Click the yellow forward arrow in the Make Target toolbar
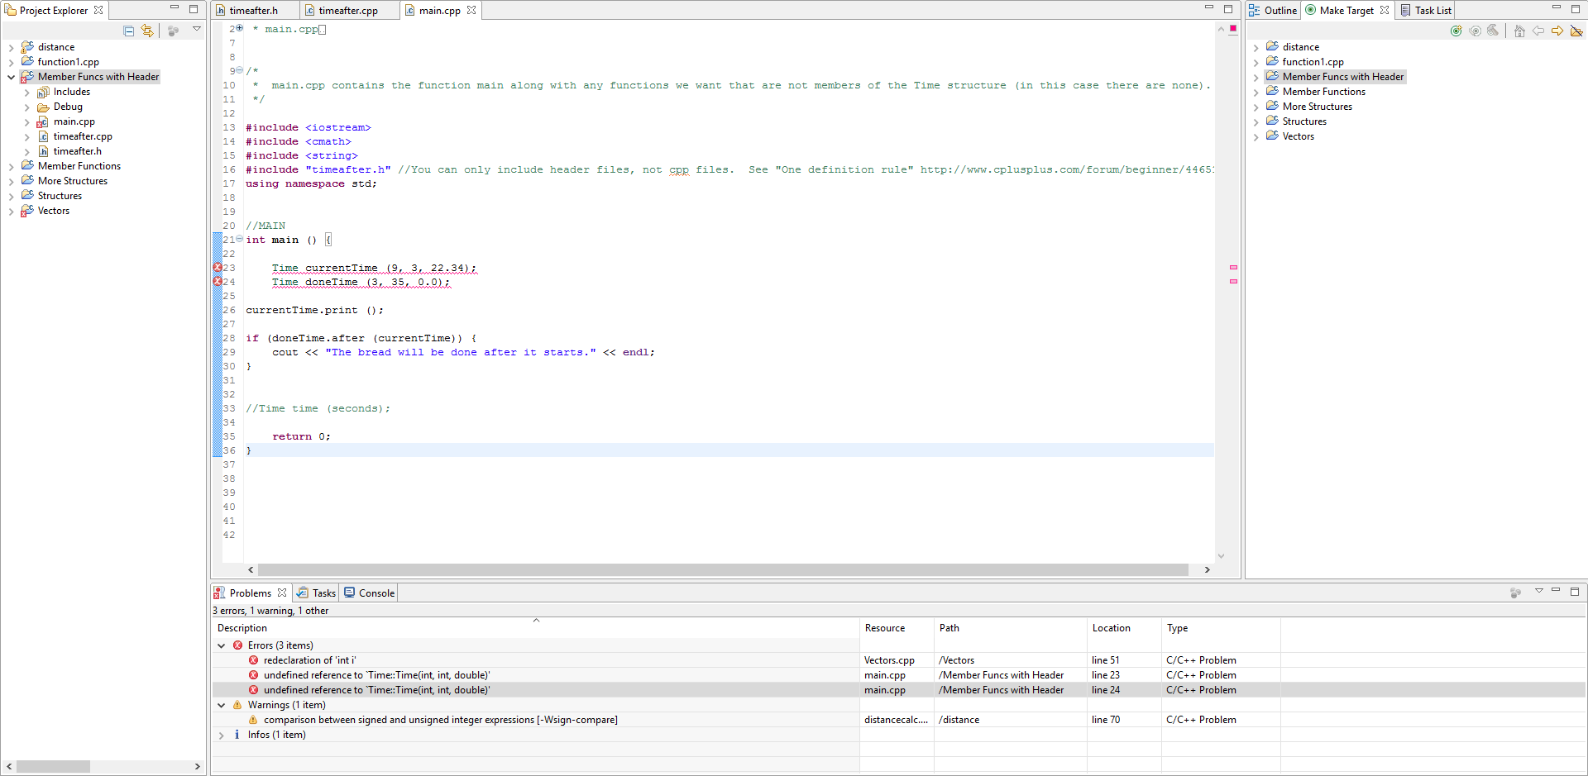The image size is (1588, 776). click(x=1557, y=31)
